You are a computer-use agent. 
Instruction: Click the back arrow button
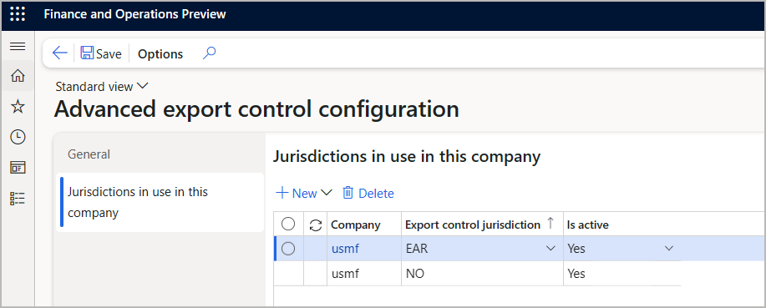point(59,53)
